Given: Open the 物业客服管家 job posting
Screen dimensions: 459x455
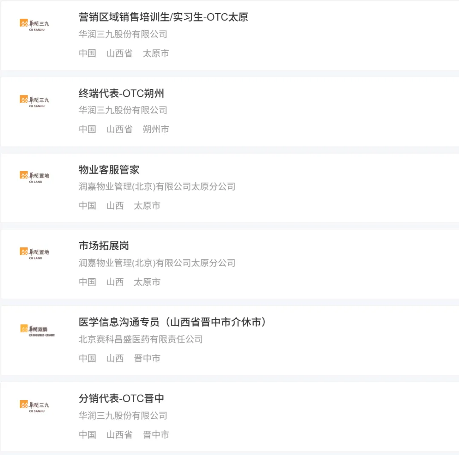Looking at the screenshot, I should 109,169.
